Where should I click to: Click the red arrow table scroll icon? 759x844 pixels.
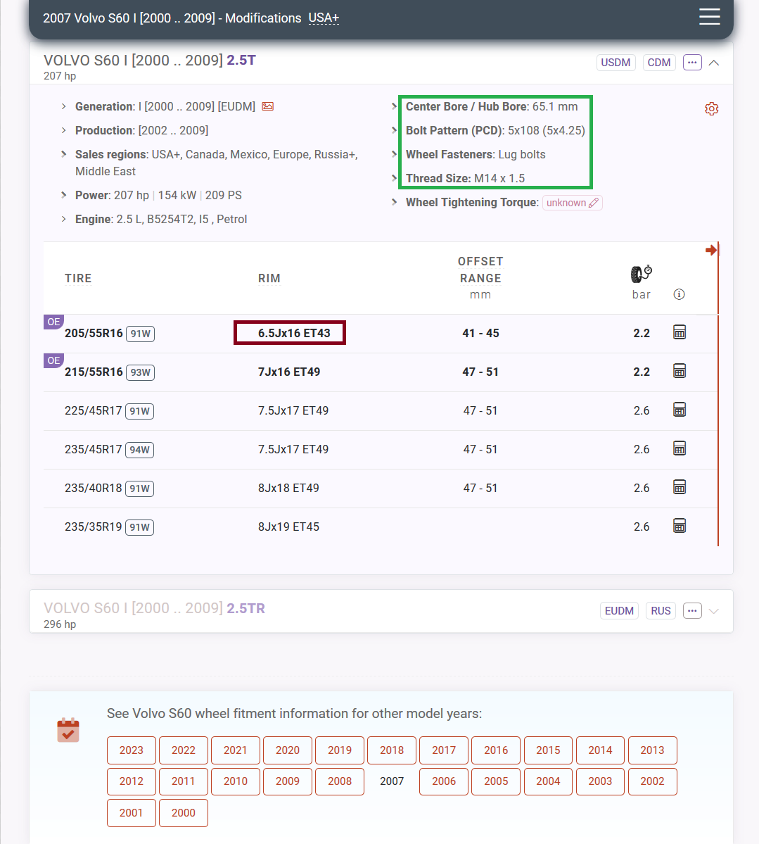coord(711,250)
